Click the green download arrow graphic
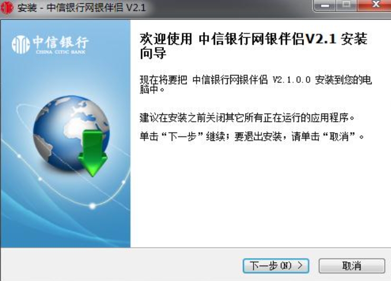 coord(93,153)
